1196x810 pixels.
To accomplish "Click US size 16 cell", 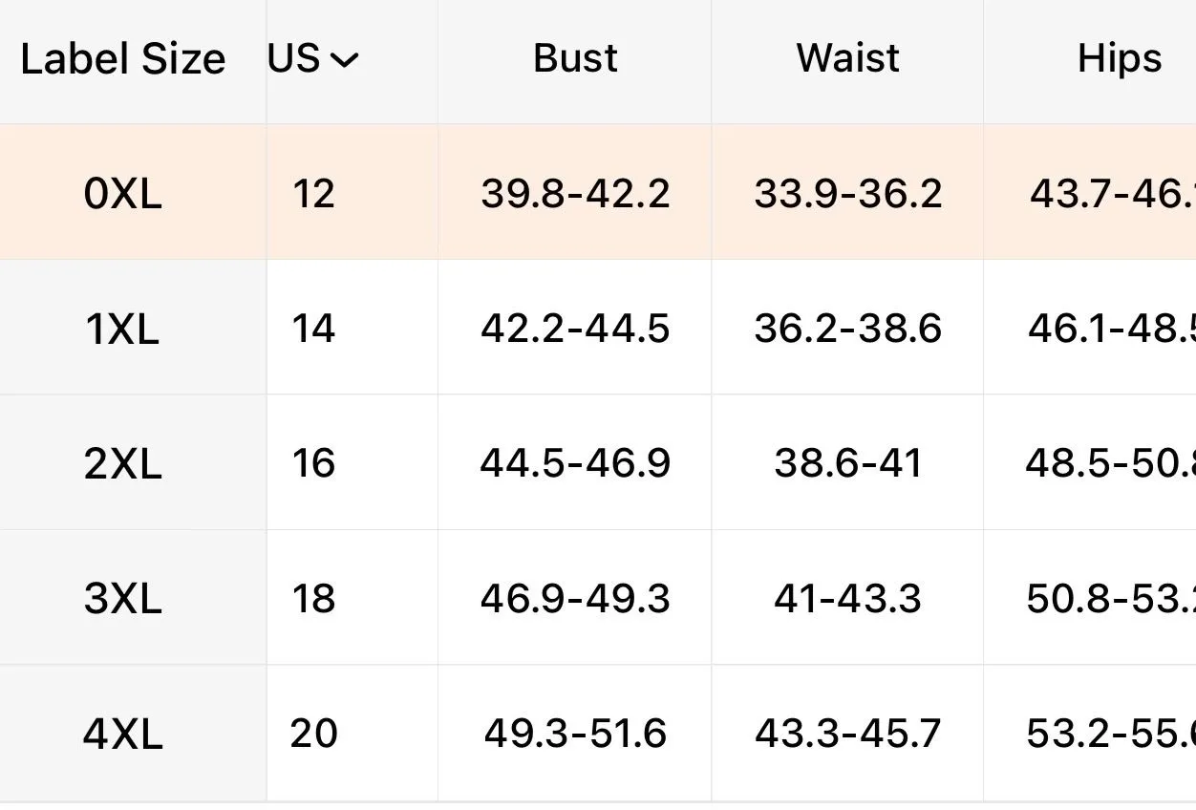I will pos(313,464).
